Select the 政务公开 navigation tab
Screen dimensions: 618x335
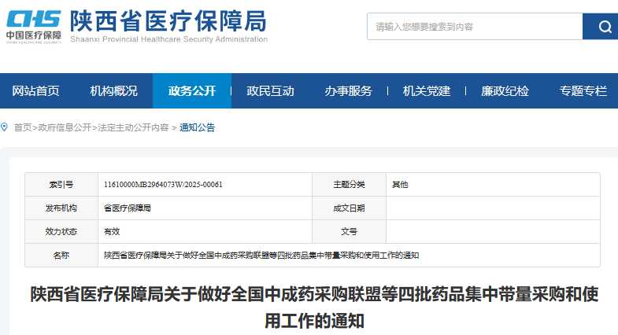point(192,91)
